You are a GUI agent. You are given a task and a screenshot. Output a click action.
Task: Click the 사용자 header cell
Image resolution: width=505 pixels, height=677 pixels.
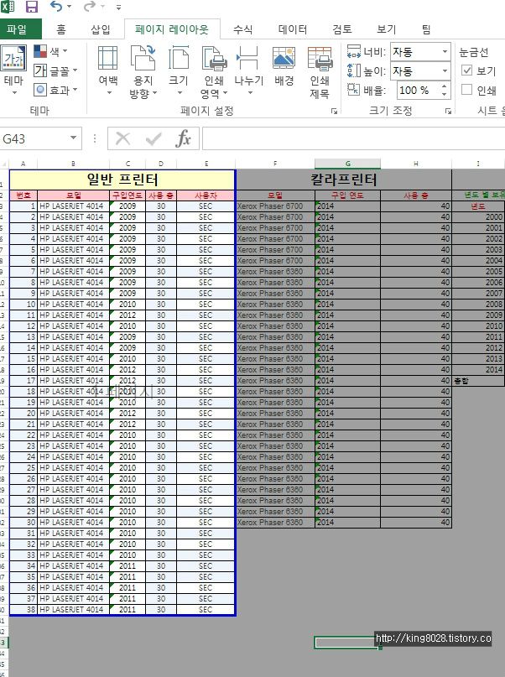(x=206, y=195)
